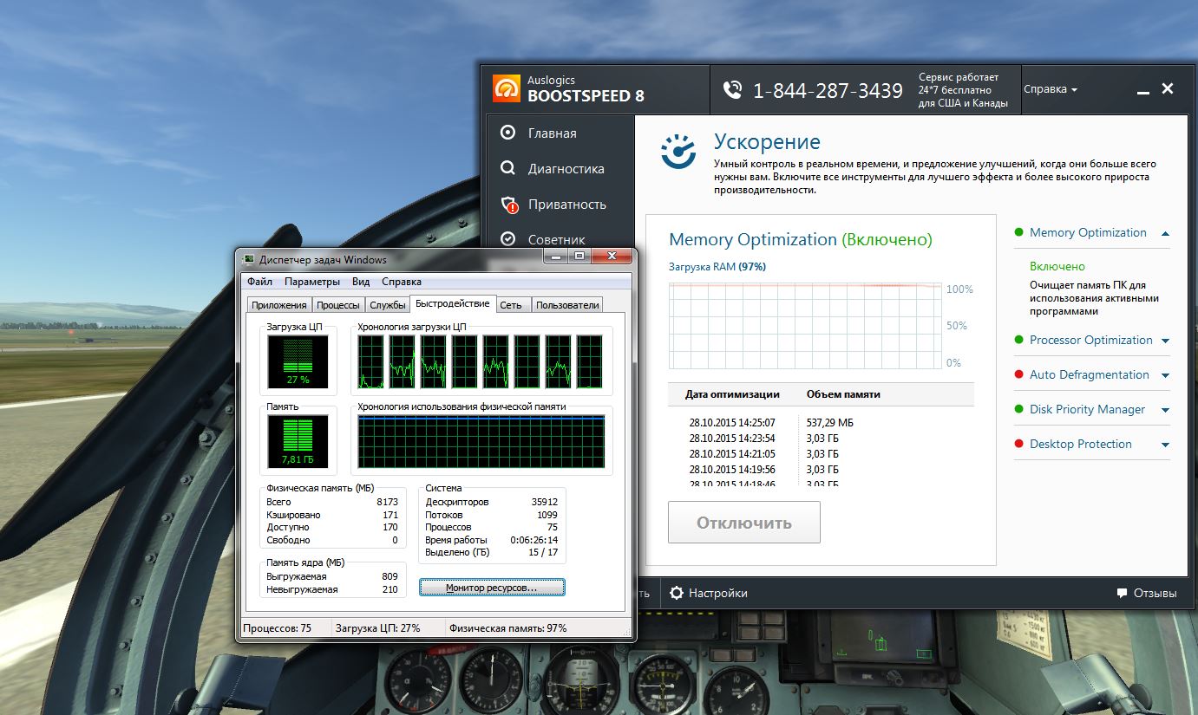Collapse the Memory Optimization section arrow

(1165, 233)
